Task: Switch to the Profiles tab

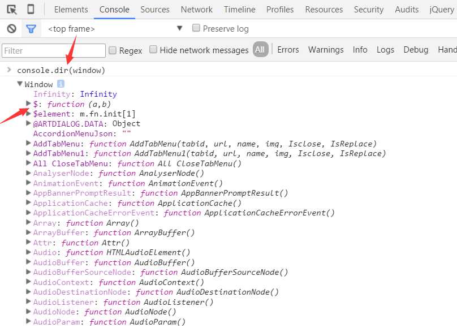Action: [280, 9]
